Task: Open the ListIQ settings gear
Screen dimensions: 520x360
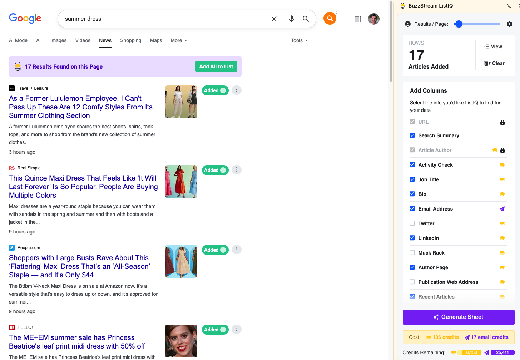Action: [509, 24]
